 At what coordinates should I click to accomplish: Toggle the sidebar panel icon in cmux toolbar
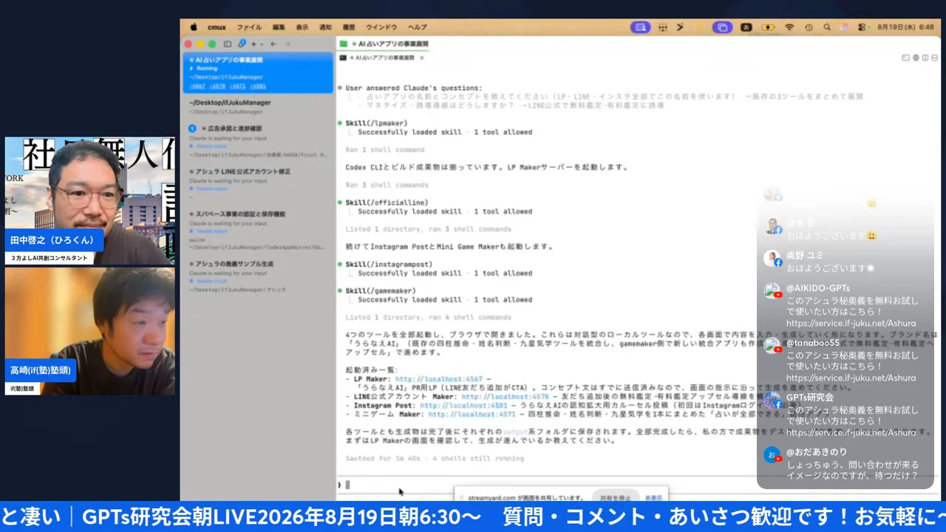[228, 44]
